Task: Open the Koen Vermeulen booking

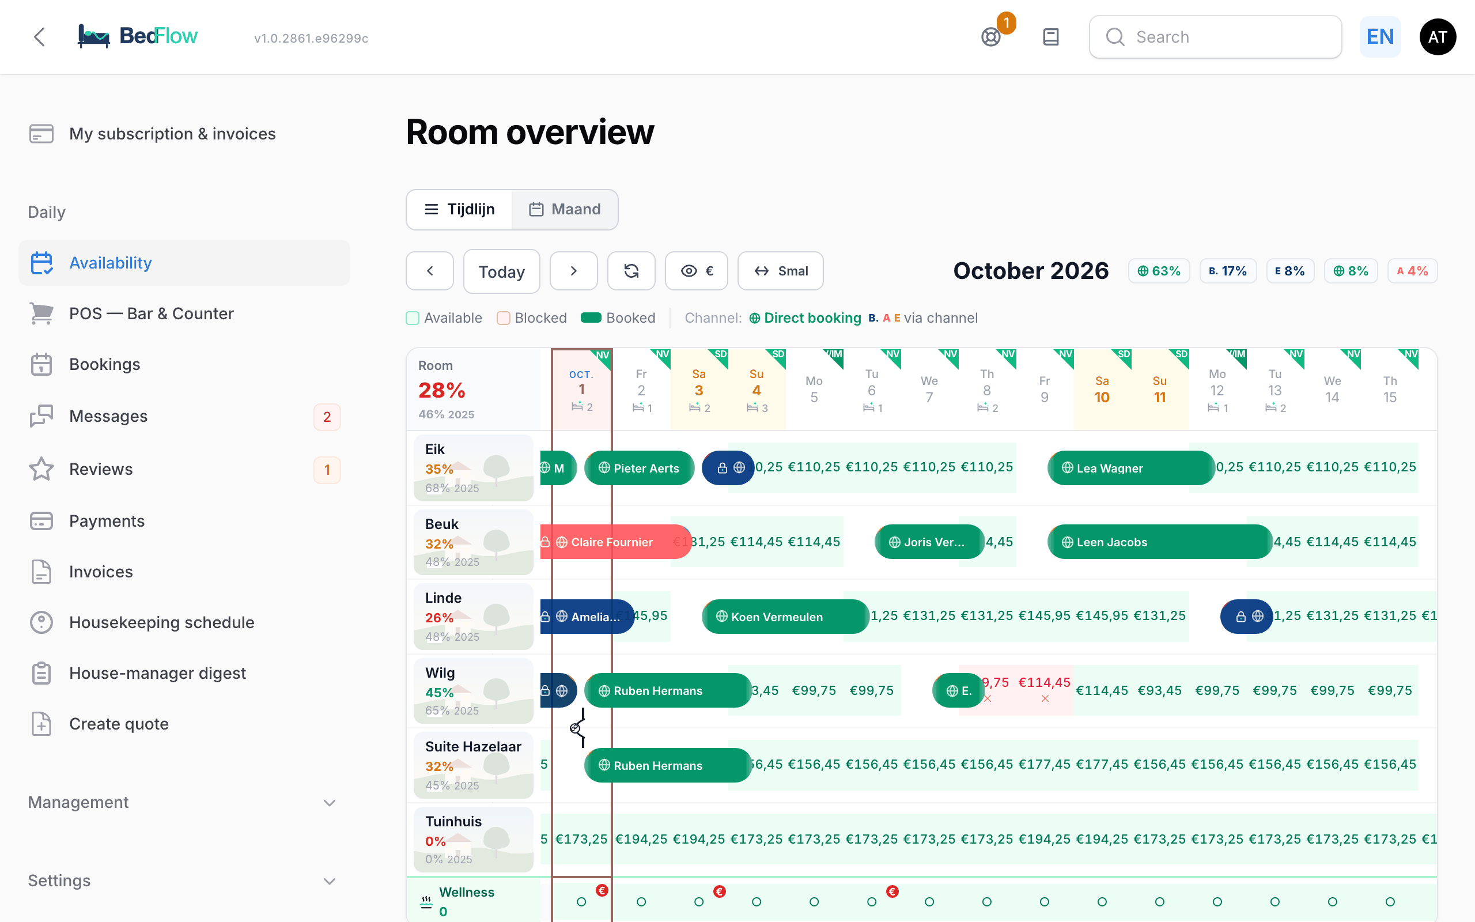Action: click(785, 617)
